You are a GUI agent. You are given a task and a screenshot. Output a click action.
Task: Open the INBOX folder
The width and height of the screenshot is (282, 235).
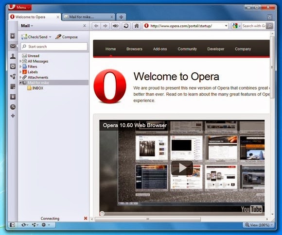pos(35,88)
